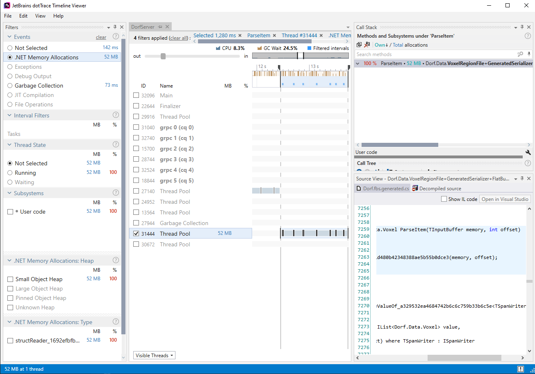
Task: Pin the Search methods box
Action: pos(528,54)
